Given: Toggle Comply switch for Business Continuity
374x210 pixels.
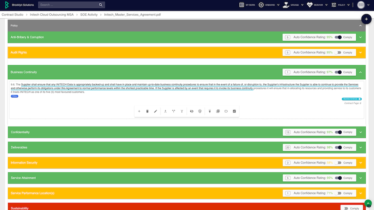Looking at the screenshot, I should pos(338,72).
